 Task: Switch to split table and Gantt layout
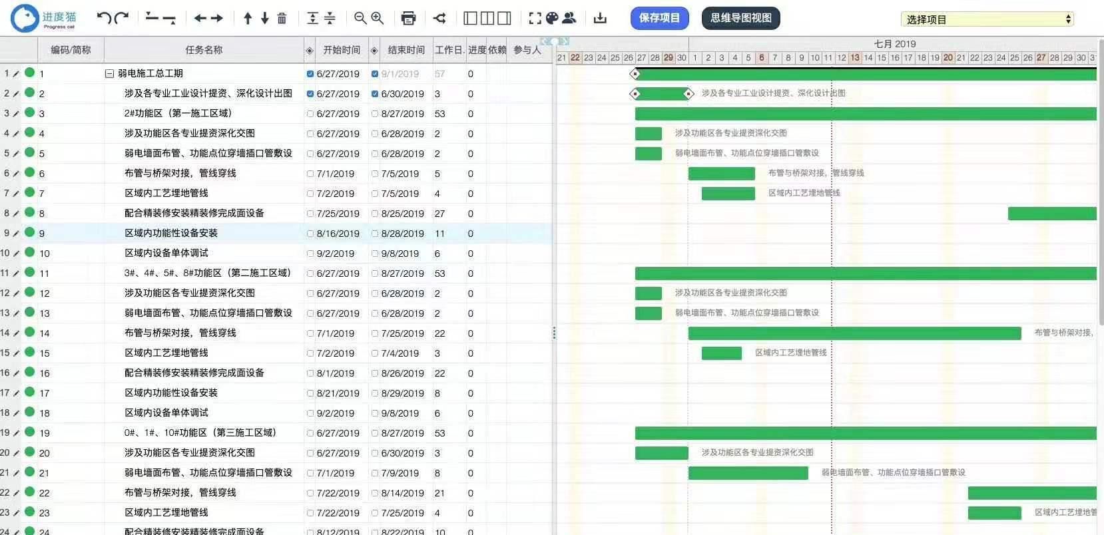tap(487, 18)
